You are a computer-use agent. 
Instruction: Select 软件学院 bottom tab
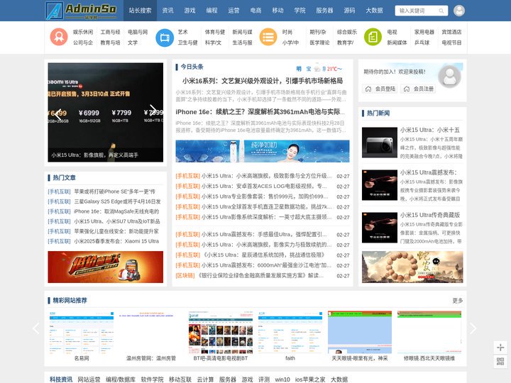[x=152, y=379]
